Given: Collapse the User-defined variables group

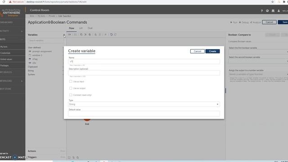Looking at the screenshot, I should click(x=34, y=48).
